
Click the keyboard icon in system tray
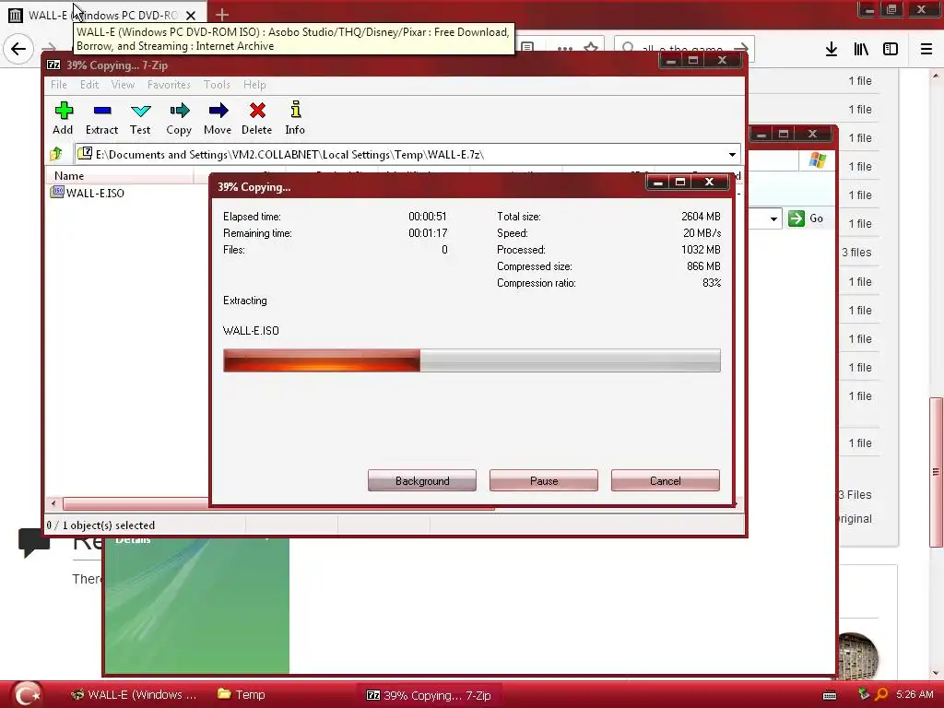coord(830,695)
